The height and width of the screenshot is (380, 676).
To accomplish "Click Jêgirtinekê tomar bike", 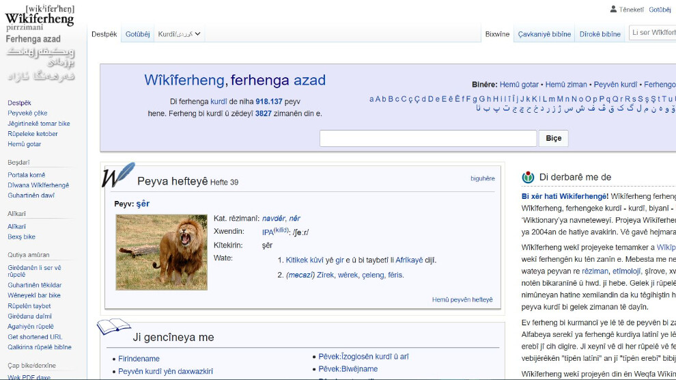I will click(39, 123).
